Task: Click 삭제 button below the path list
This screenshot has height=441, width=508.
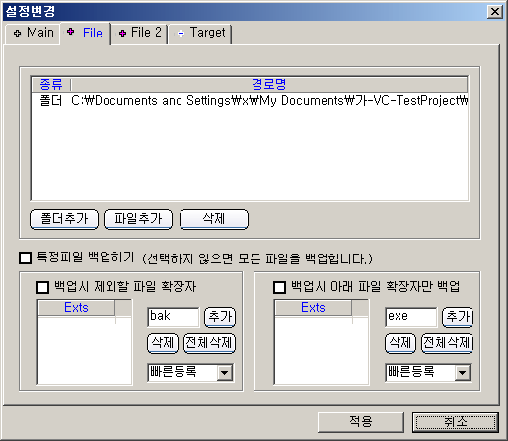Action: [214, 219]
